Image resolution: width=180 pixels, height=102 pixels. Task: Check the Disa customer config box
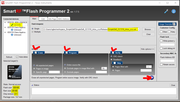tap(161, 32)
